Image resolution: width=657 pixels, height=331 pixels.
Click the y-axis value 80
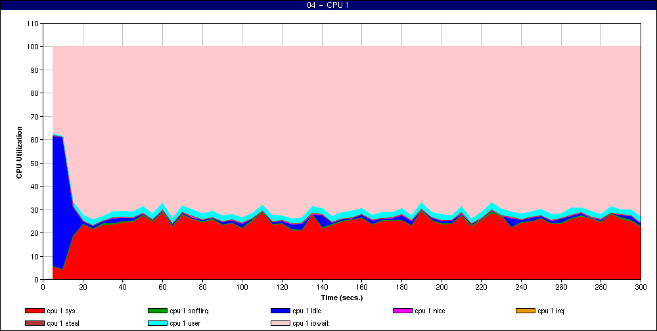pos(35,93)
